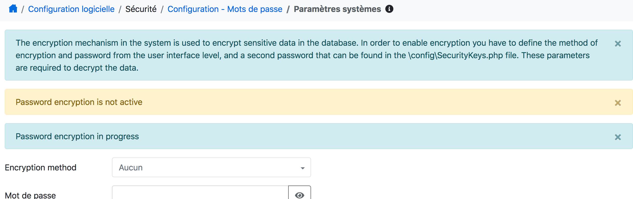Open the Encryption method dropdown
633x199 pixels.
click(x=211, y=167)
